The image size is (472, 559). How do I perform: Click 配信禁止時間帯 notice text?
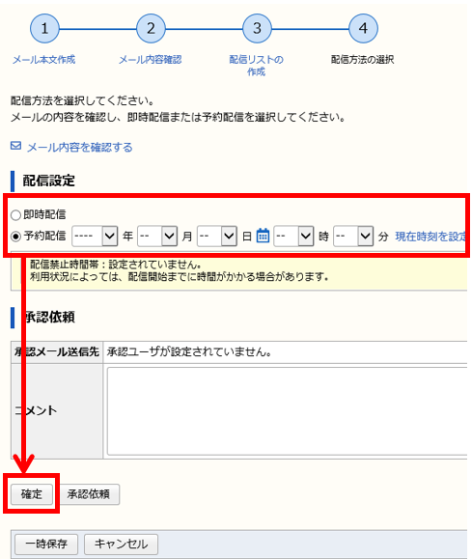[116, 265]
